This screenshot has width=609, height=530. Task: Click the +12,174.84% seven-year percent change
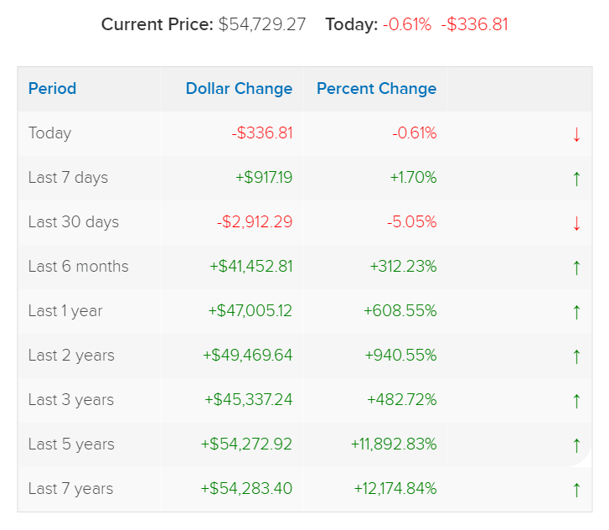coord(395,489)
